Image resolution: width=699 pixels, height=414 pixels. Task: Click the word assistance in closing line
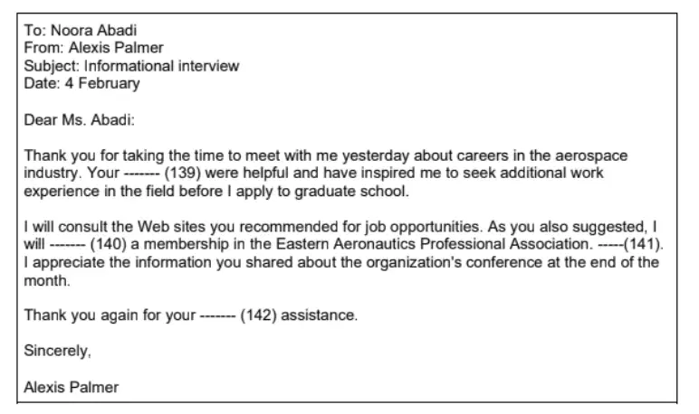click(320, 315)
